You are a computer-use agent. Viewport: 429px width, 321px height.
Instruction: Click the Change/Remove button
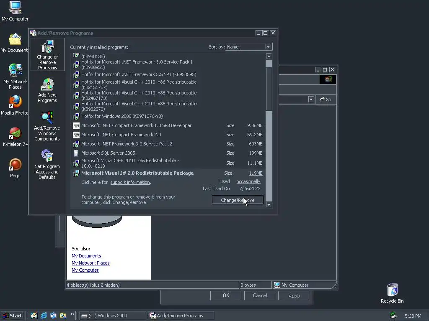pos(238,200)
